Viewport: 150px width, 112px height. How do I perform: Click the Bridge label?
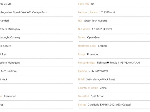pos(82,54)
